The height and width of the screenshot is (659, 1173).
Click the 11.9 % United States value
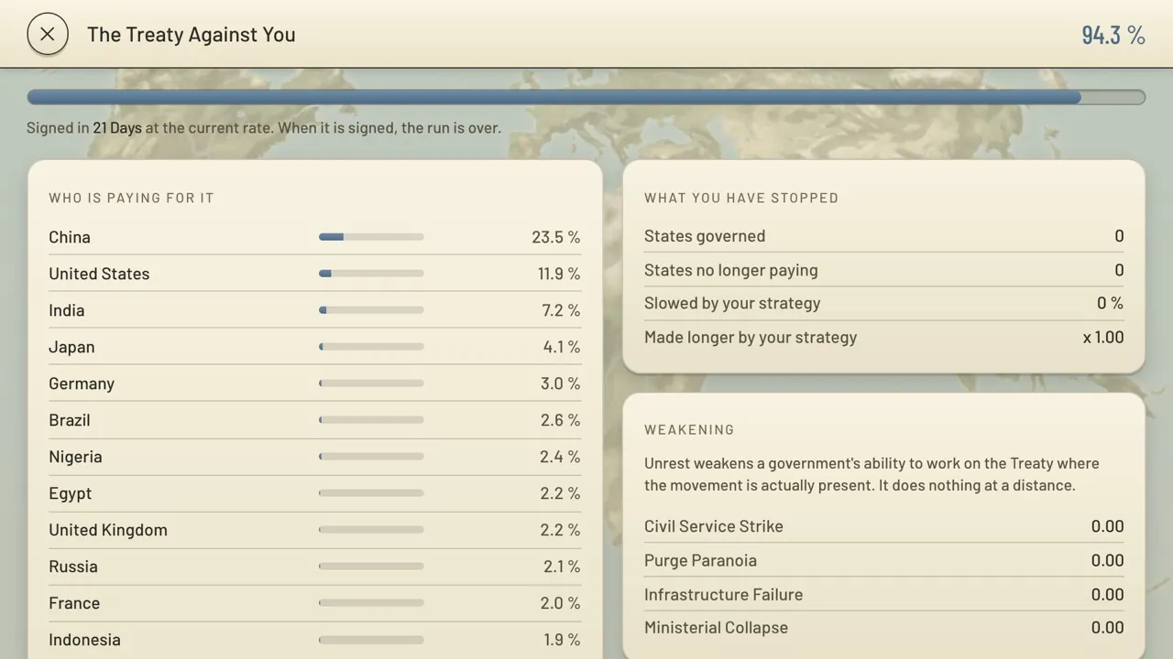click(x=559, y=274)
